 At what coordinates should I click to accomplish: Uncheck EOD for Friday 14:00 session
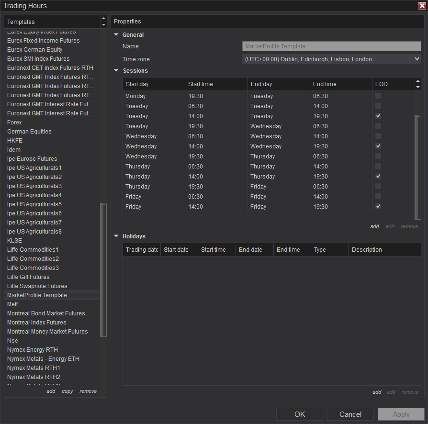(x=378, y=206)
